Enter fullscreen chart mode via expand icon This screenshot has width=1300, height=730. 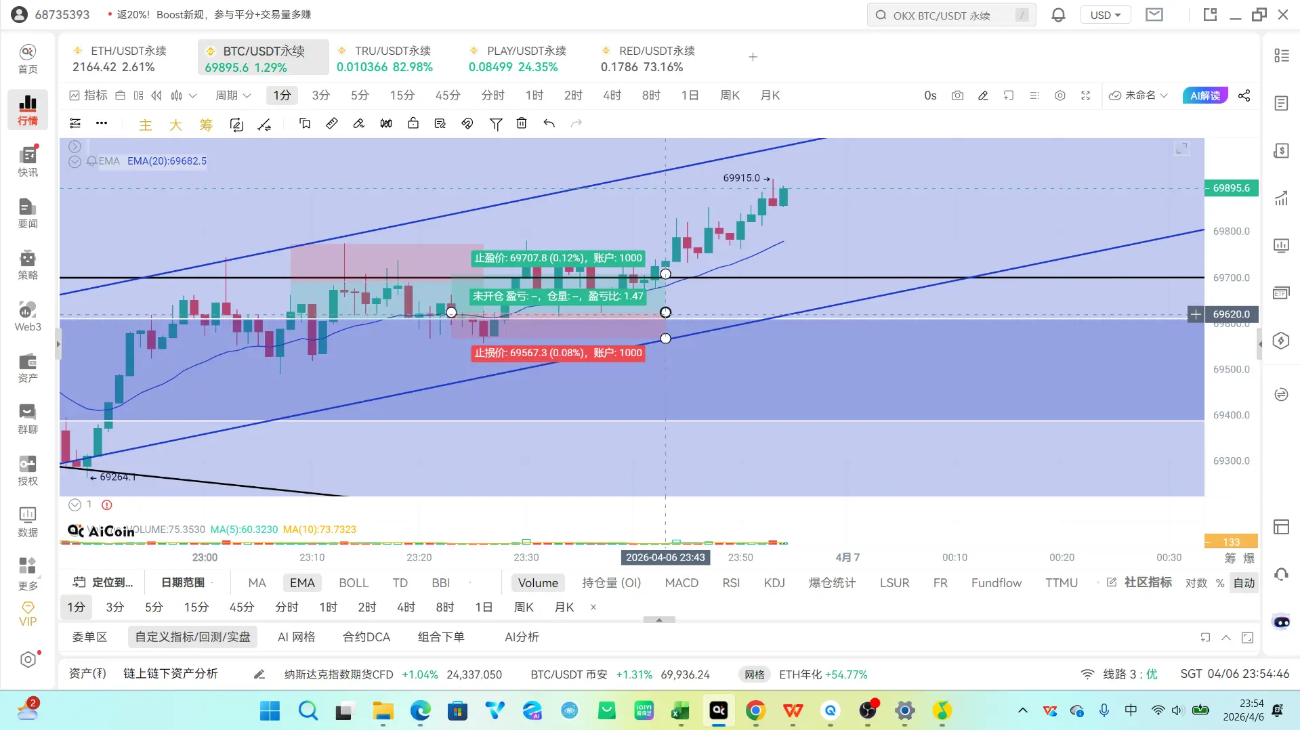pyautogui.click(x=1086, y=95)
